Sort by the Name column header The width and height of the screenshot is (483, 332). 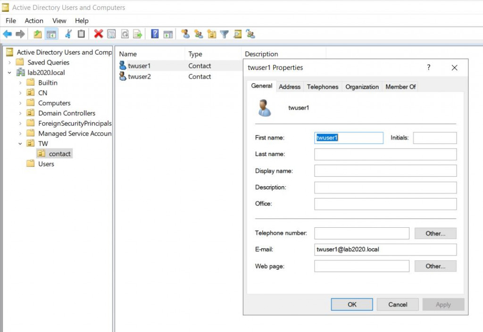[x=150, y=54]
